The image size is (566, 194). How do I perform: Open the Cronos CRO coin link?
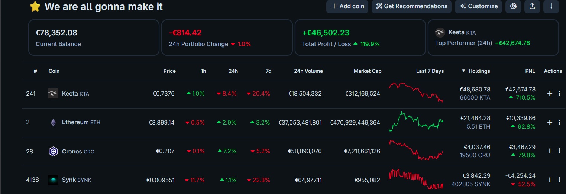78,151
